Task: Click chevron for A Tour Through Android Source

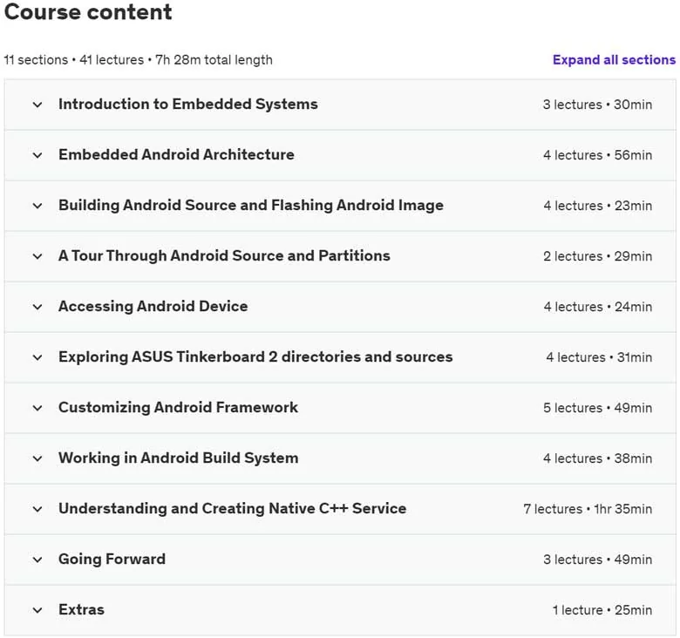Action: 37,256
